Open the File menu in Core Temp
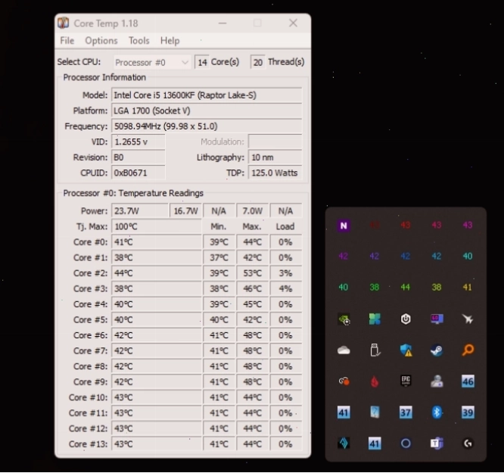Screen dimensions: 504x473 pyautogui.click(x=67, y=41)
